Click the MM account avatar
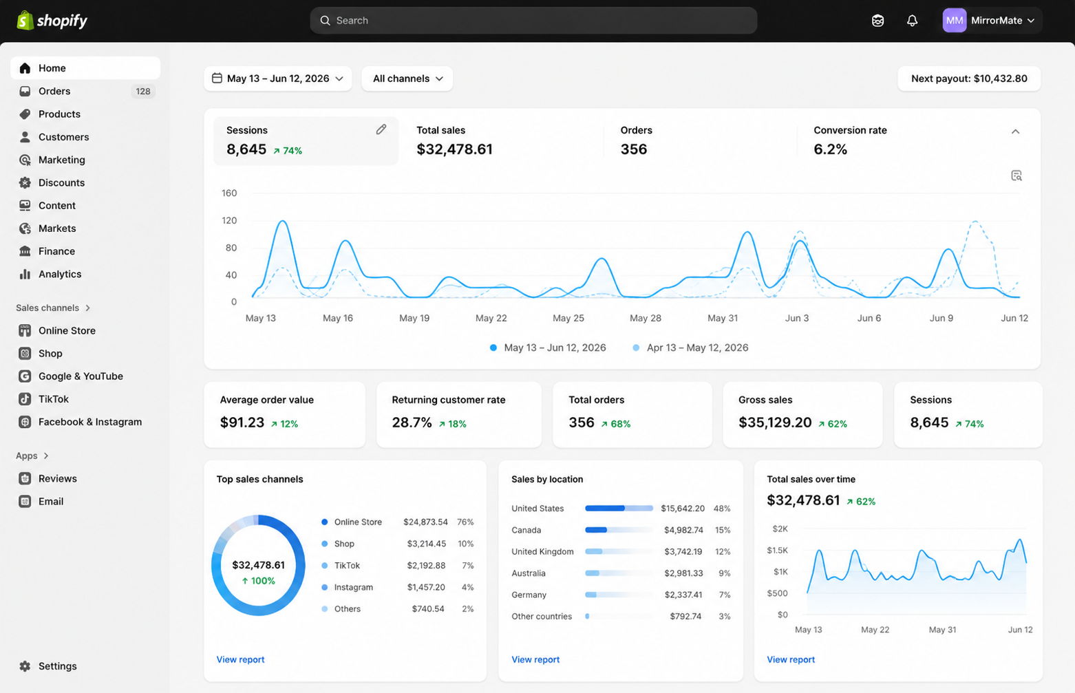The image size is (1075, 693). 954,21
